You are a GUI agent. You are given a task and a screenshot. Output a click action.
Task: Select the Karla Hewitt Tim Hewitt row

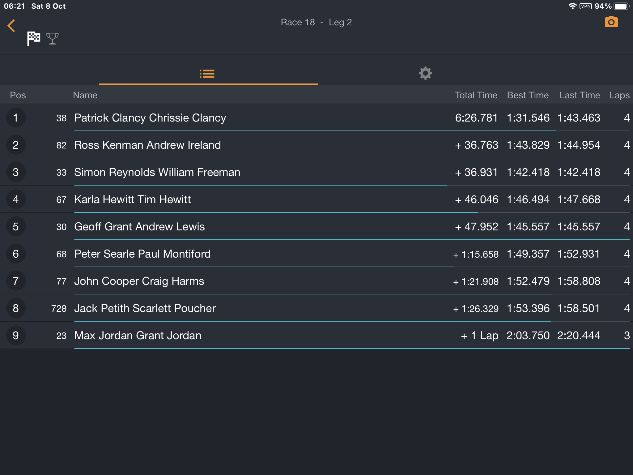coord(316,199)
